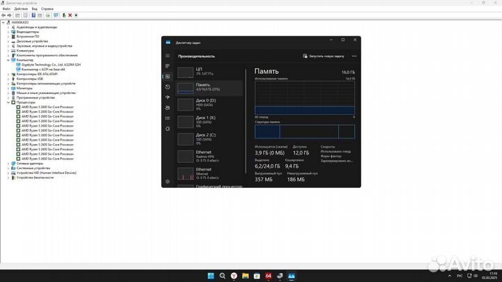Click the green update driver icon in toolbar
The width and height of the screenshot is (502, 282).
tap(63, 15)
